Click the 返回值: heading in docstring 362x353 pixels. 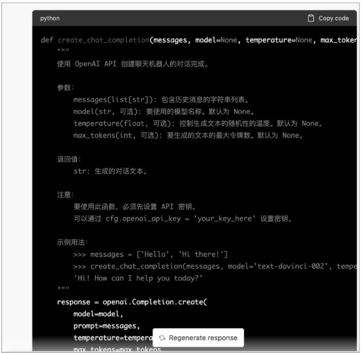(69, 159)
